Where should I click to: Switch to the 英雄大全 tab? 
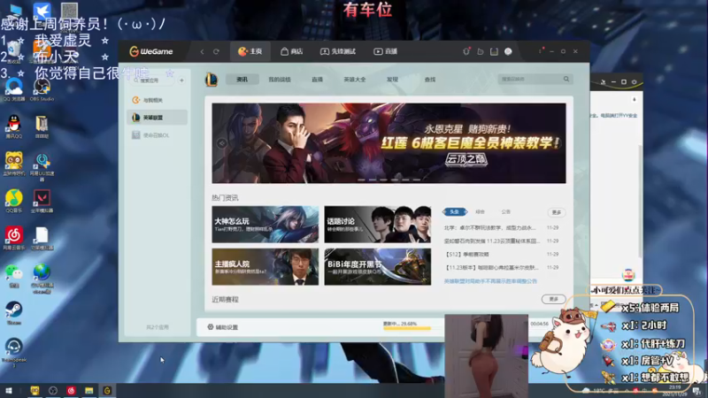pyautogui.click(x=355, y=80)
